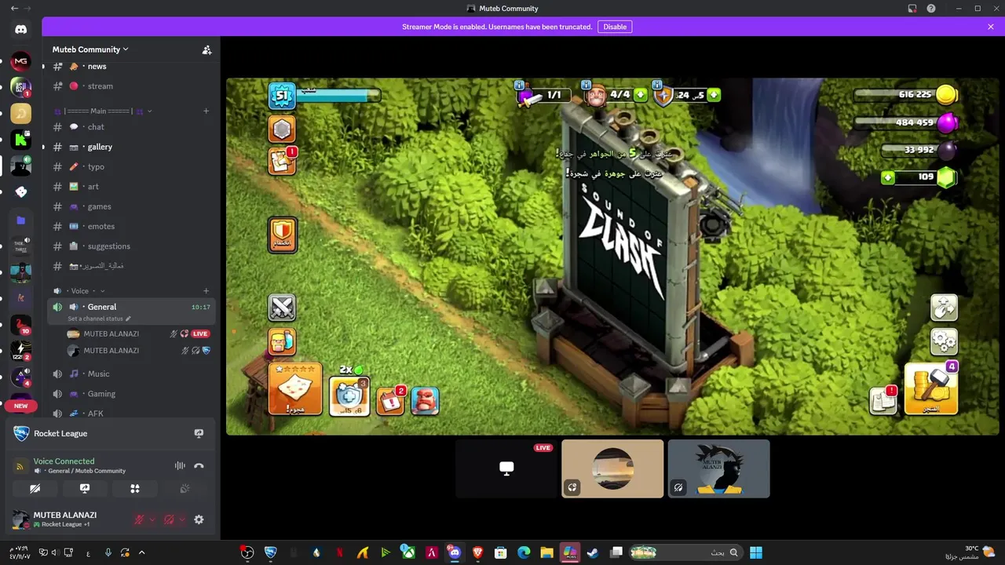Select the sunset avatar participant tile
Screen dimensions: 1005x565
point(612,468)
